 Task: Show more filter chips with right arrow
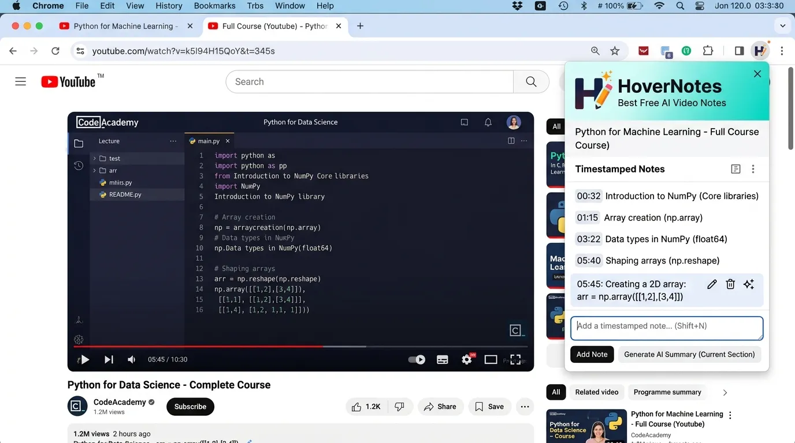click(725, 392)
